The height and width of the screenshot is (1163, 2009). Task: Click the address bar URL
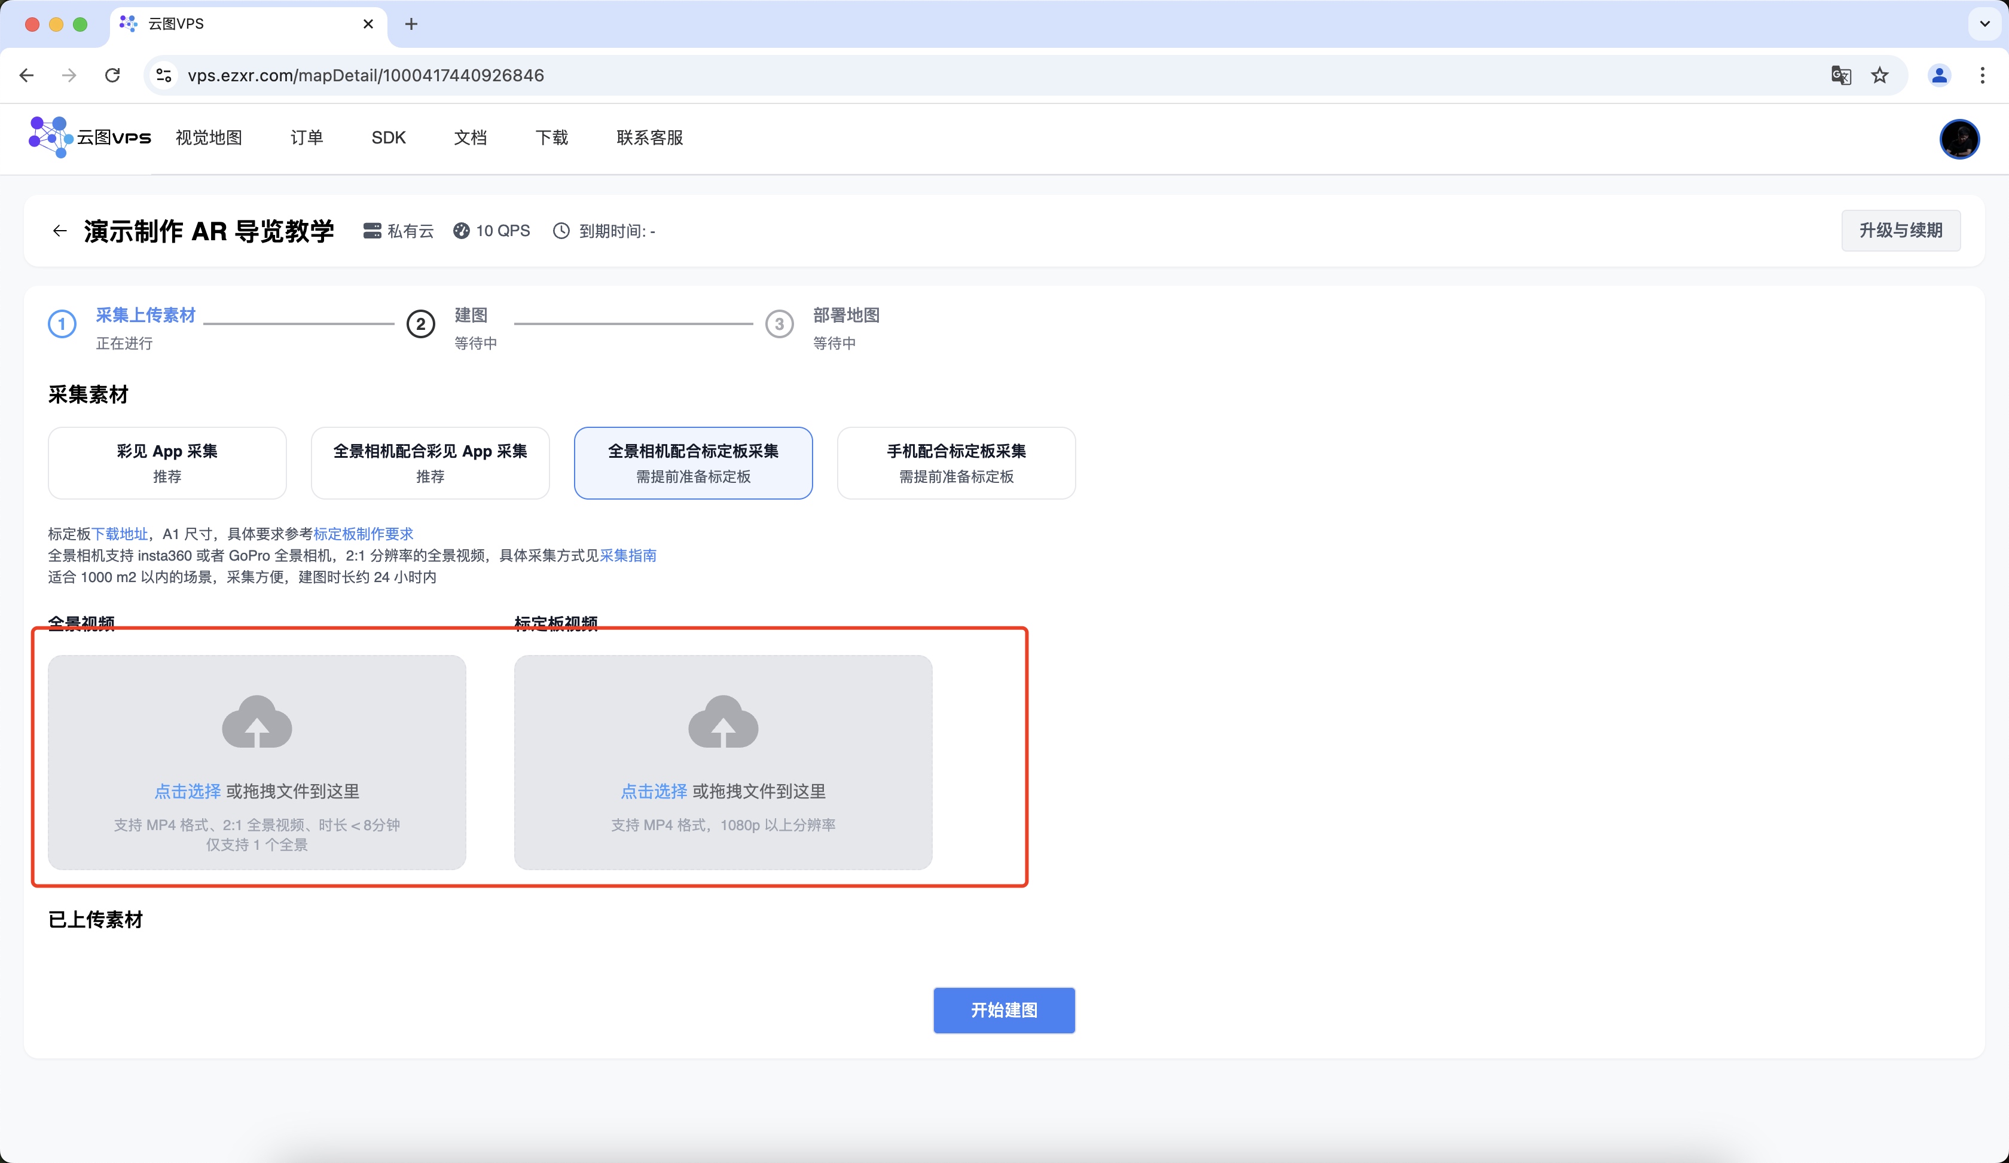[x=366, y=75]
